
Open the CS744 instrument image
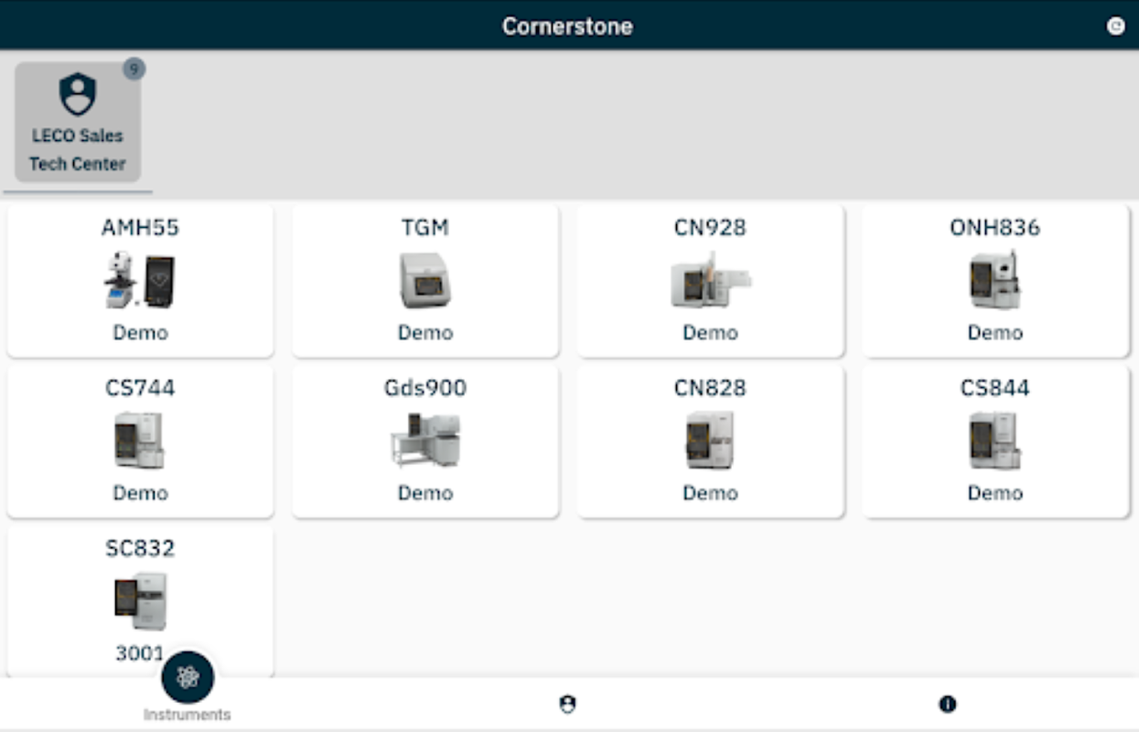click(x=140, y=440)
